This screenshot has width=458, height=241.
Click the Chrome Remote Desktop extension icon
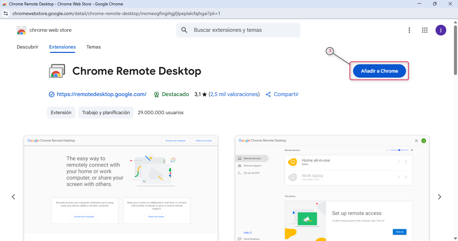tap(57, 71)
